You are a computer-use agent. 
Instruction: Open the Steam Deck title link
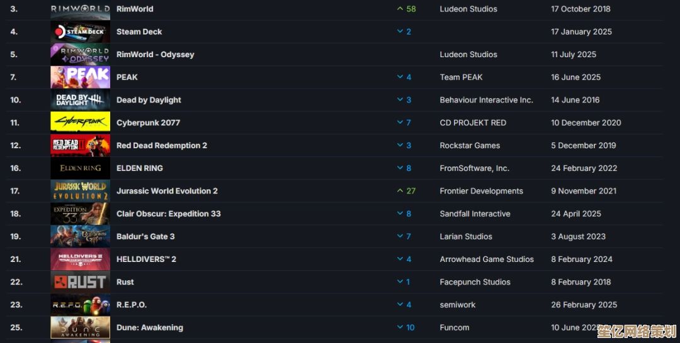point(139,31)
